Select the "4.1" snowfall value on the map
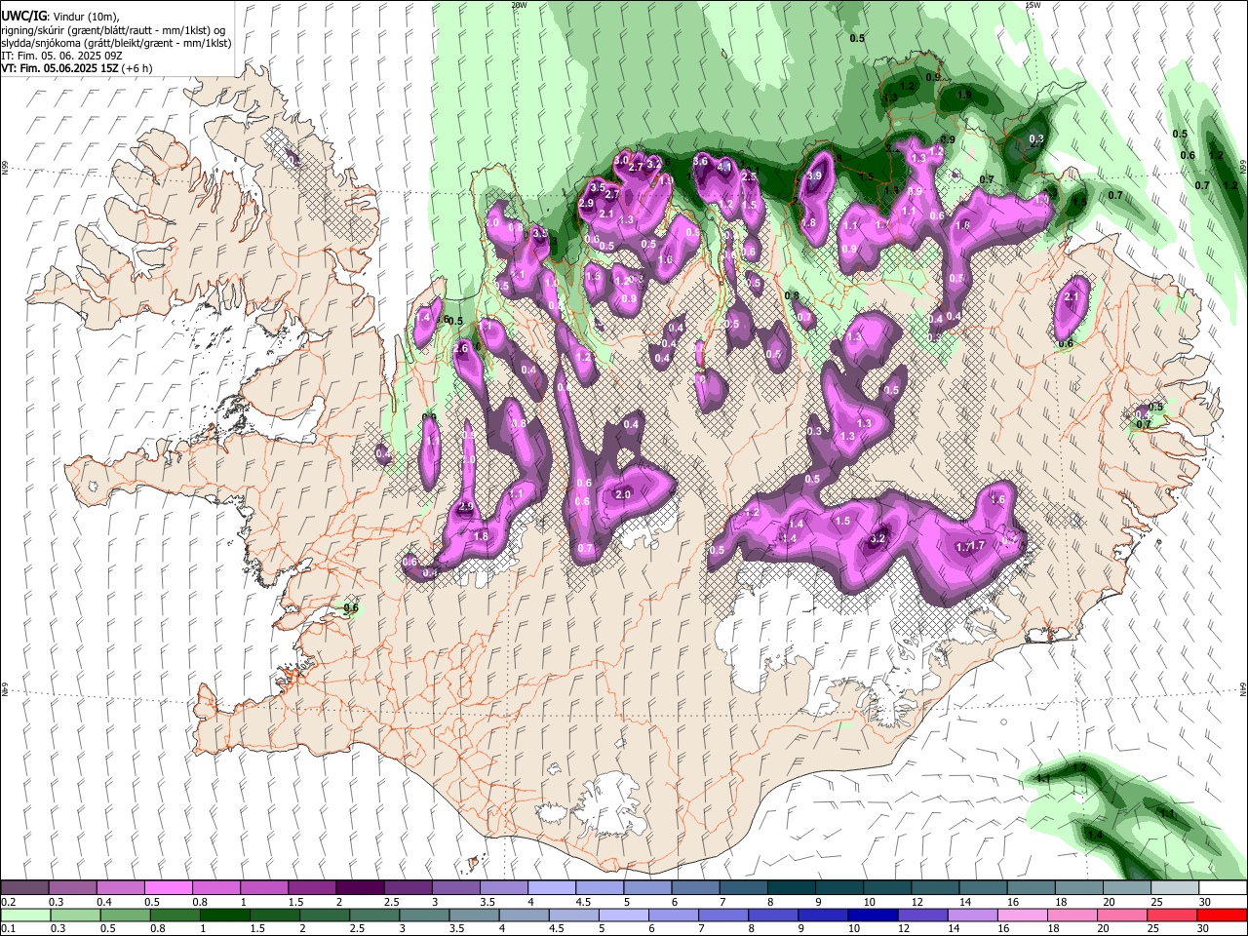Screen dimensions: 1248x936 click(723, 167)
